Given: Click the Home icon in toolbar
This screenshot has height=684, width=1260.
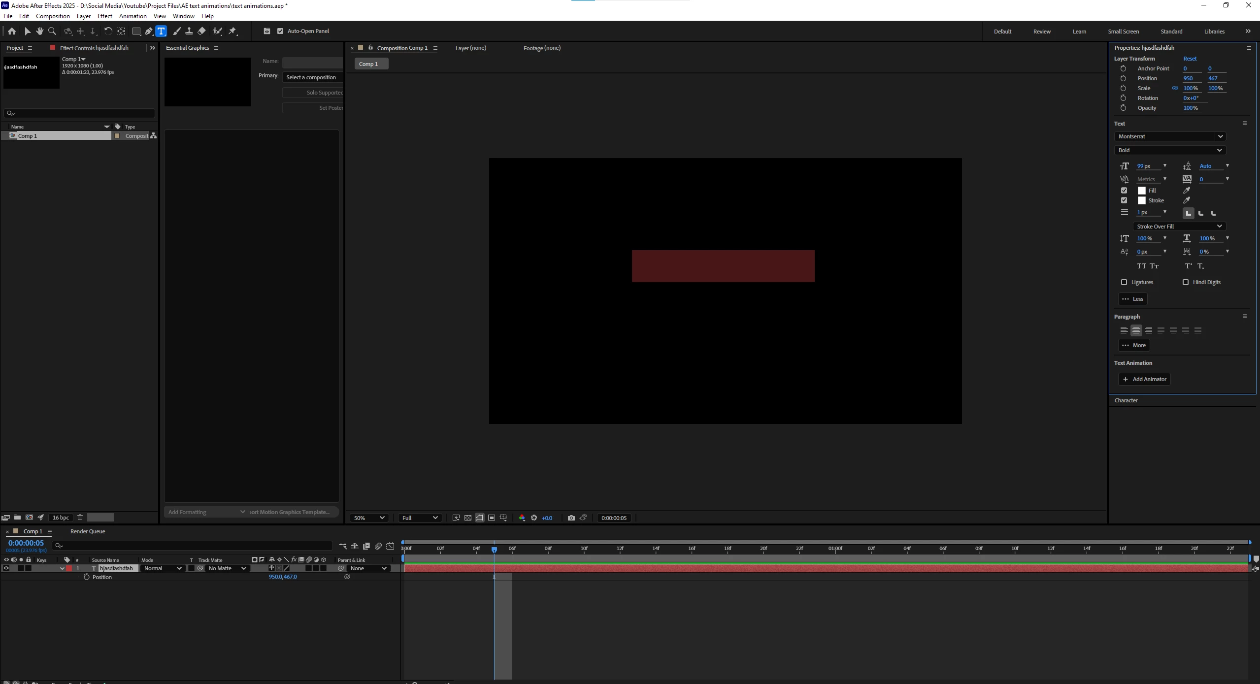Looking at the screenshot, I should point(12,31).
